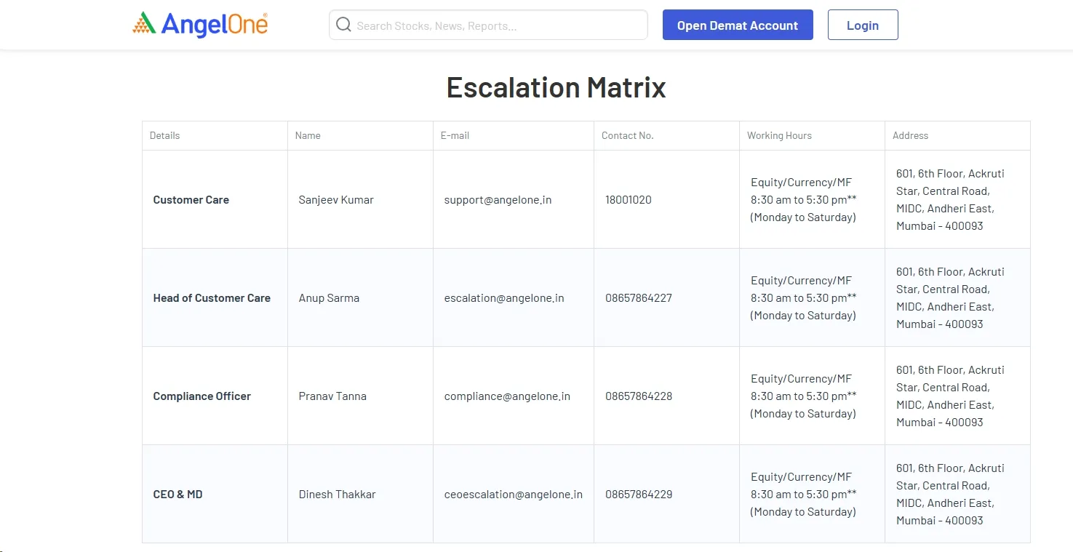Click escalation@angelone.in email

coord(504,298)
